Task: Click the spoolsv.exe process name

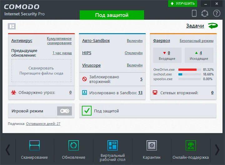Action: coord(163,79)
